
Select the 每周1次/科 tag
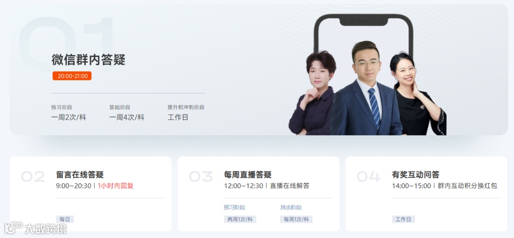tap(297, 219)
